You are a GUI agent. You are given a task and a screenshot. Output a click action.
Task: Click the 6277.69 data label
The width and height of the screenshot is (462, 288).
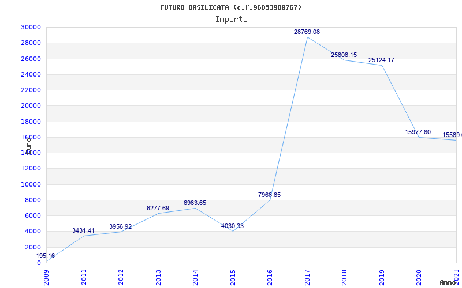point(158,208)
